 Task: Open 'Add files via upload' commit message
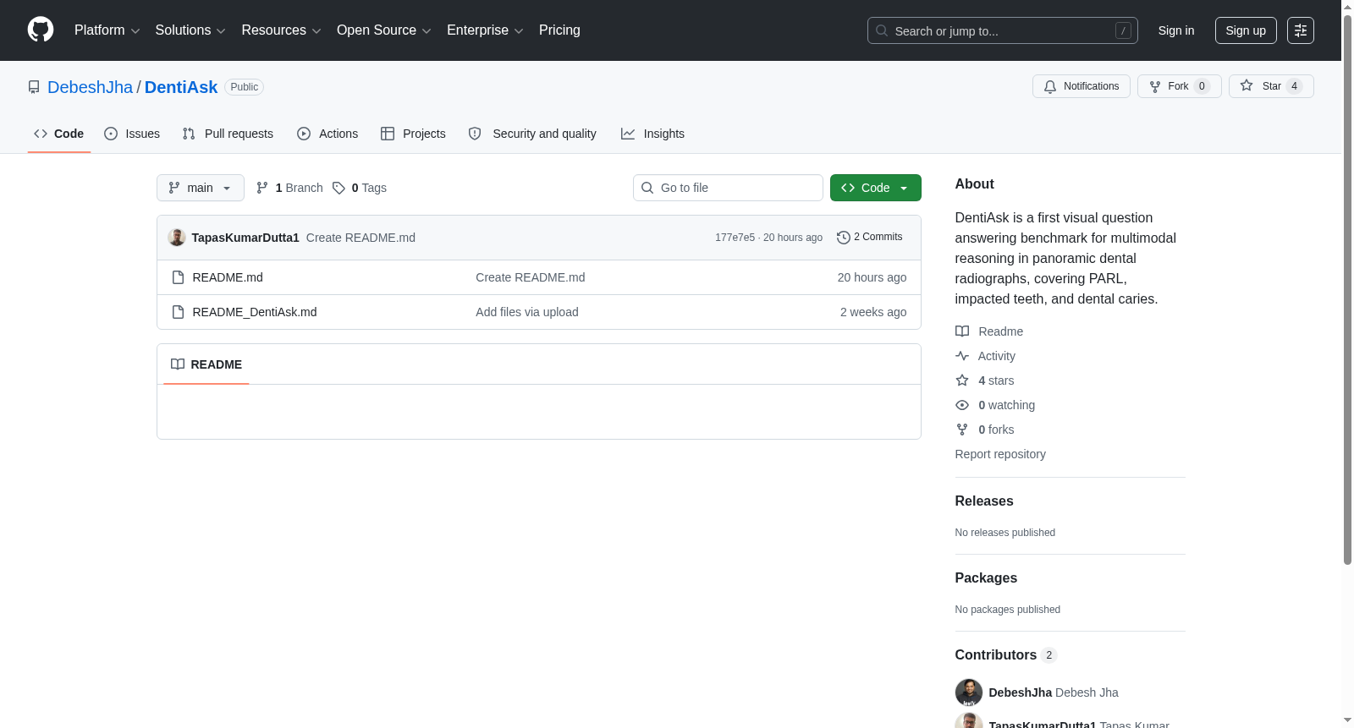[527, 312]
